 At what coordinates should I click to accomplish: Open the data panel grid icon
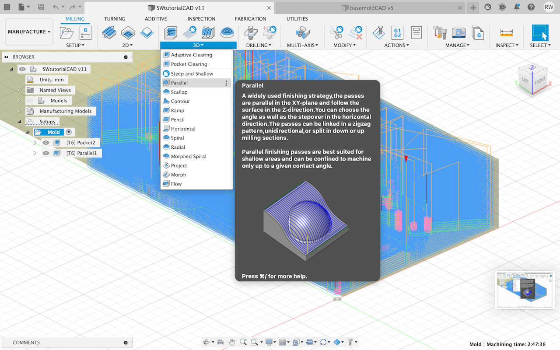click(x=7, y=7)
